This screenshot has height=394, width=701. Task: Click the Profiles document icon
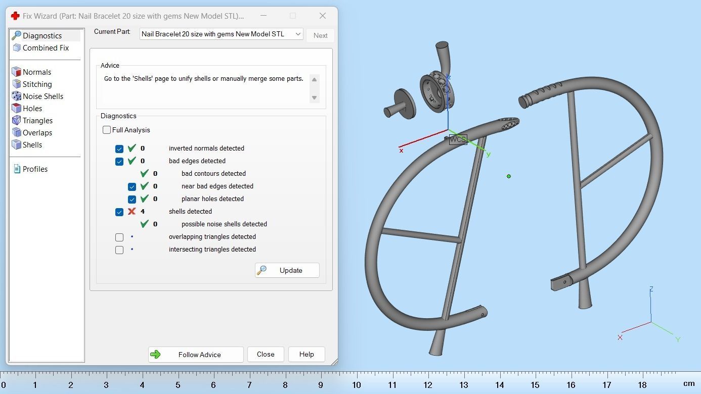[17, 169]
